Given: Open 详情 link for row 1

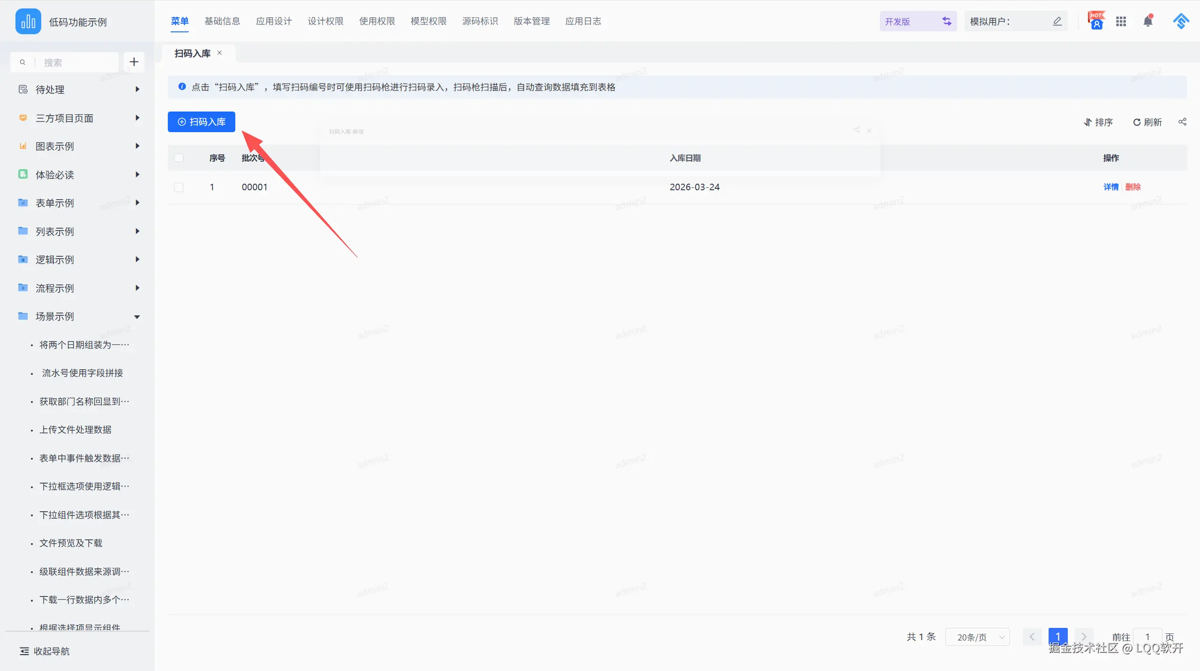Looking at the screenshot, I should [1110, 187].
